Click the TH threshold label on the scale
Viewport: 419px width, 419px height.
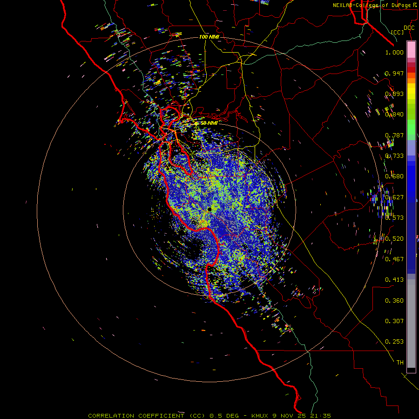400,363
